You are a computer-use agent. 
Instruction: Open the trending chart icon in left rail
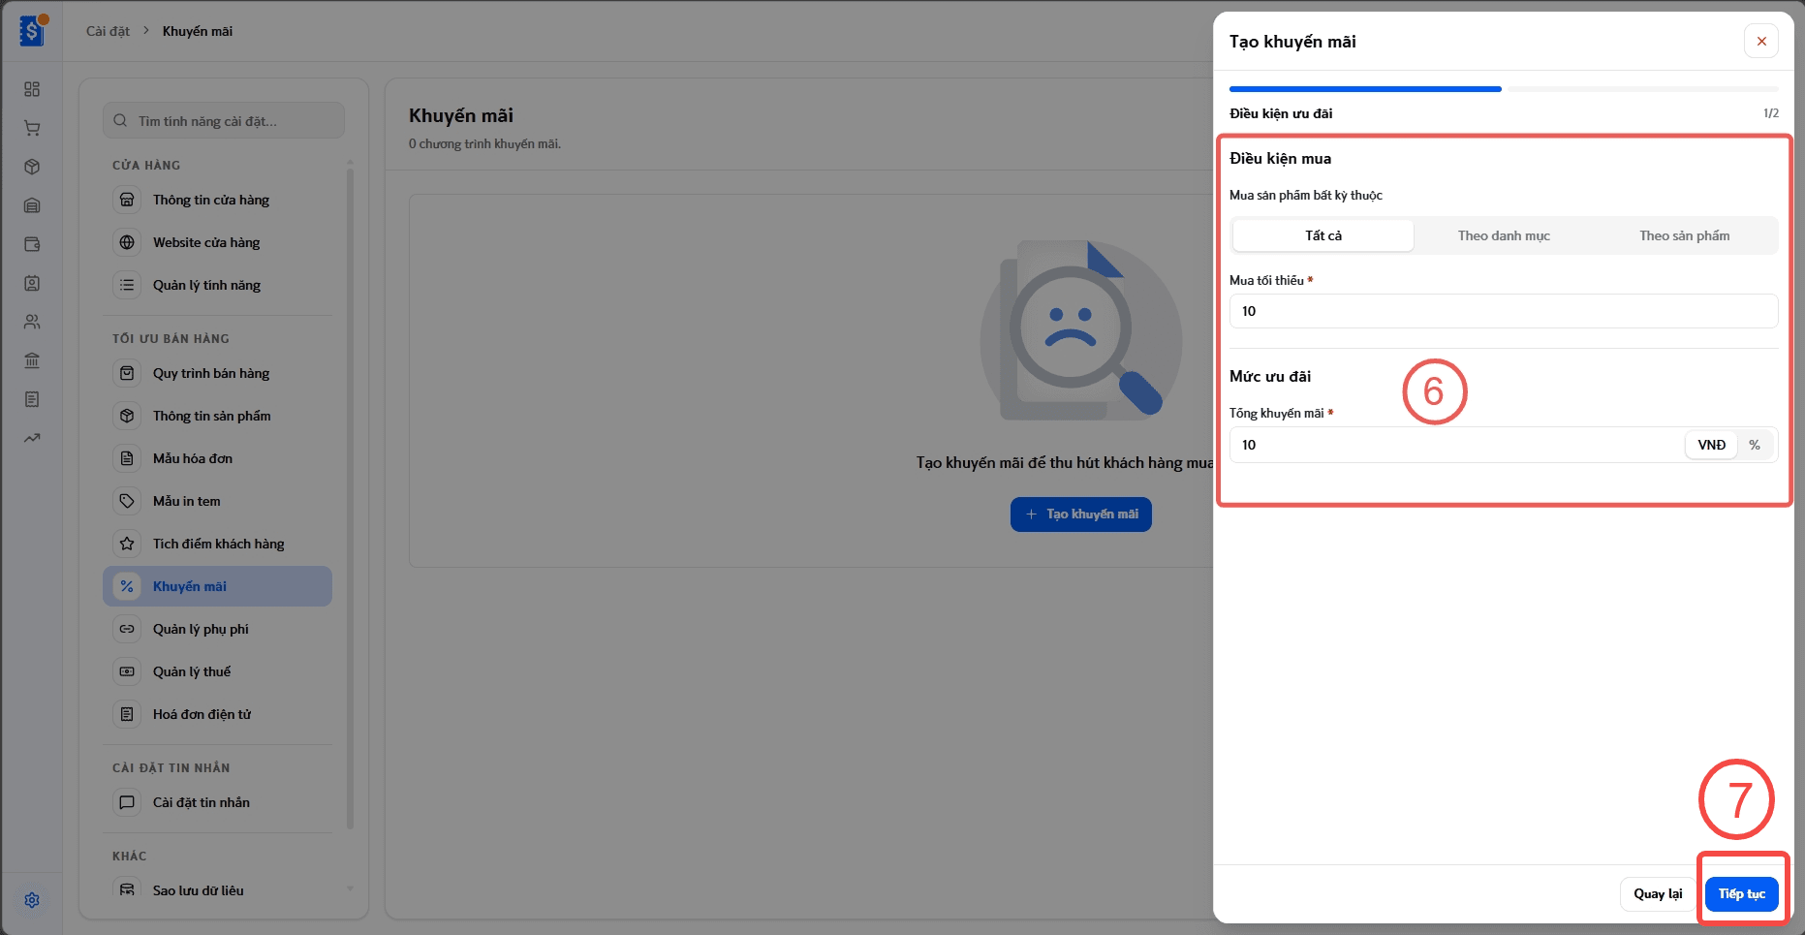click(x=32, y=438)
